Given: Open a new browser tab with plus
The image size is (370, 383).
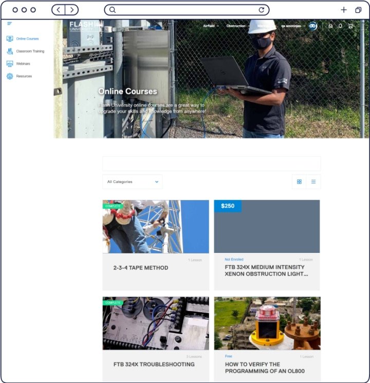Looking at the screenshot, I should pos(344,10).
